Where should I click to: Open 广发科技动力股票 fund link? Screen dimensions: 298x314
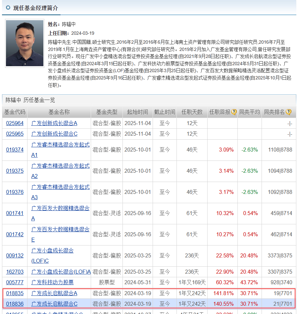tap(53, 282)
